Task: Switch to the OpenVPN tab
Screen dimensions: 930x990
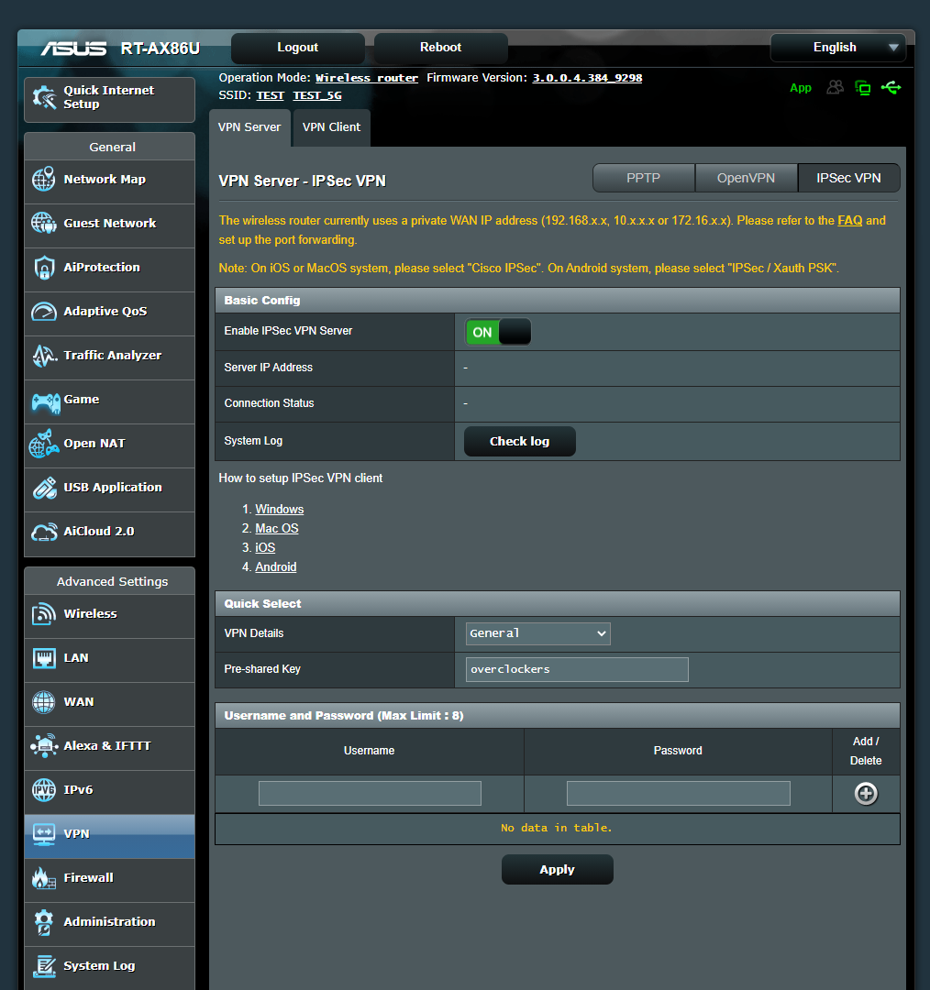Action: point(746,177)
